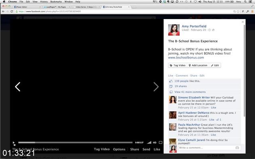Switch to Video Series tab
The width and height of the screenshot is (255, 159).
click(x=87, y=7)
